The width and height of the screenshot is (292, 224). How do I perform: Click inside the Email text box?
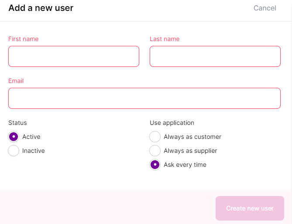coord(144,98)
